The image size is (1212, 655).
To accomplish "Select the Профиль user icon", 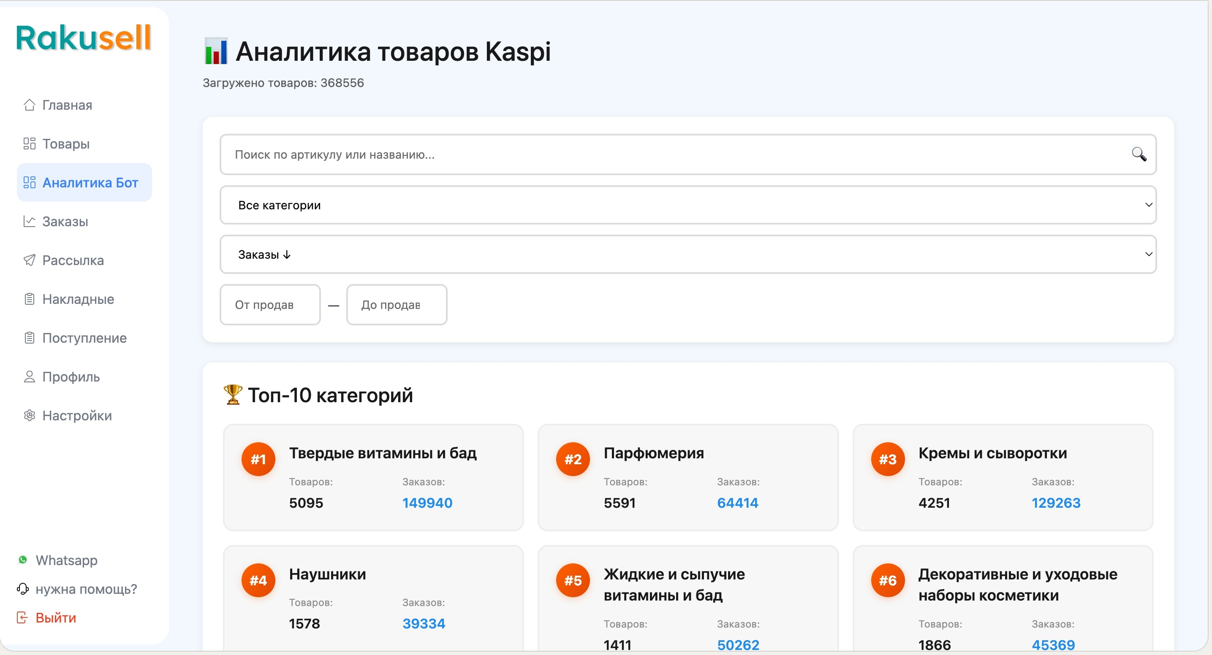I will pyautogui.click(x=29, y=376).
